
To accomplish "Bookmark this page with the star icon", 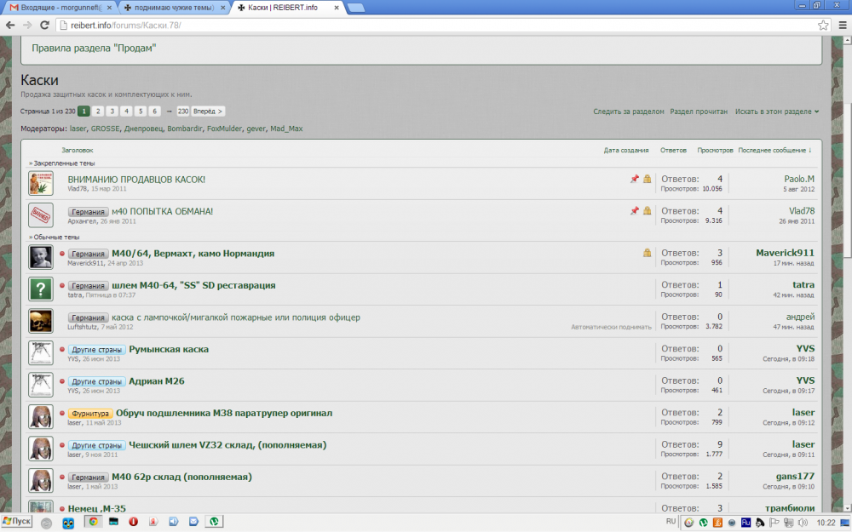I will pyautogui.click(x=823, y=26).
